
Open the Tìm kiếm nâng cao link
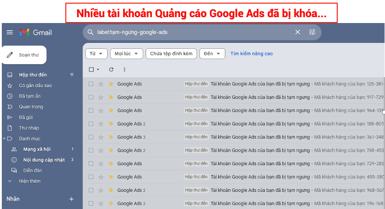click(x=252, y=54)
